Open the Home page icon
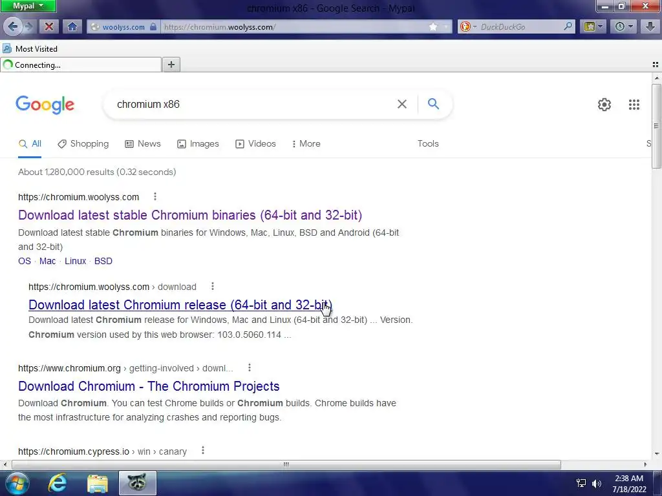The width and height of the screenshot is (662, 496). pos(72,26)
